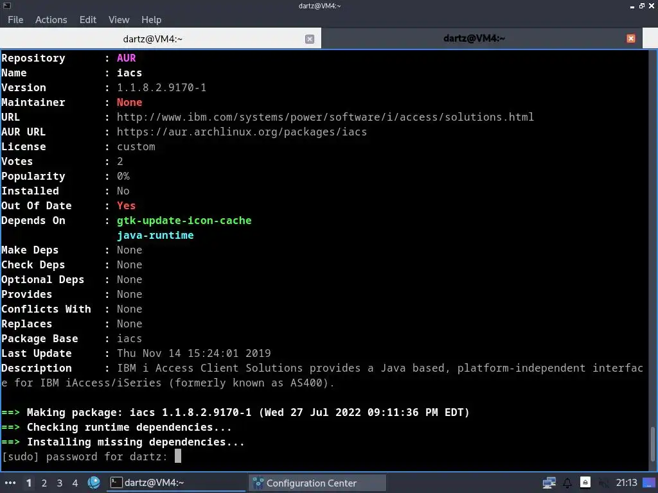
Task: Switch to workspace 3
Action: [60, 483]
